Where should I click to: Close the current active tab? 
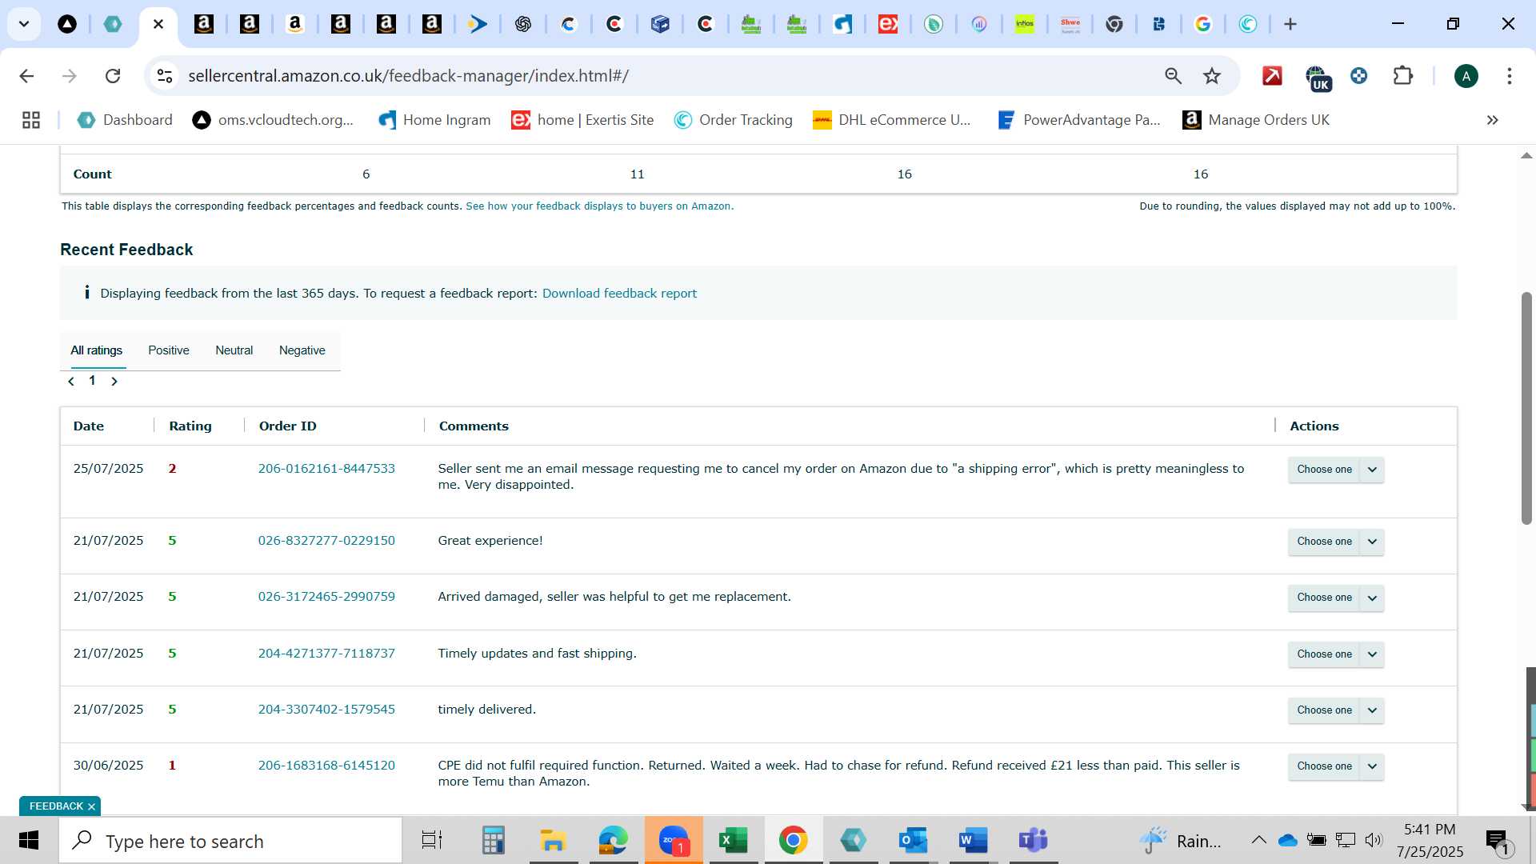(158, 24)
